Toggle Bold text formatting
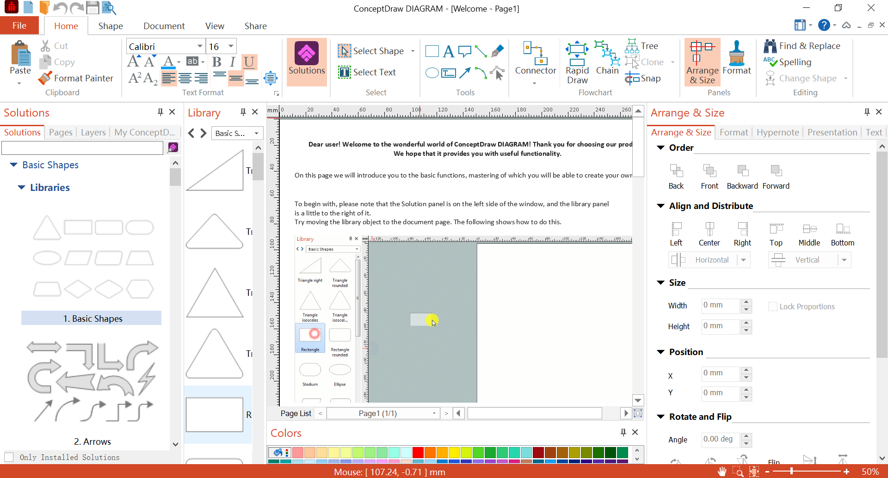Image resolution: width=888 pixels, height=478 pixels. pos(216,62)
